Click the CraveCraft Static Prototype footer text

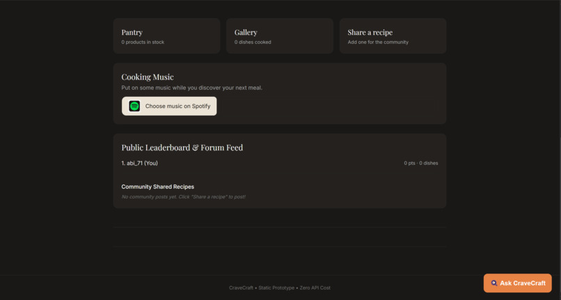coord(280,288)
